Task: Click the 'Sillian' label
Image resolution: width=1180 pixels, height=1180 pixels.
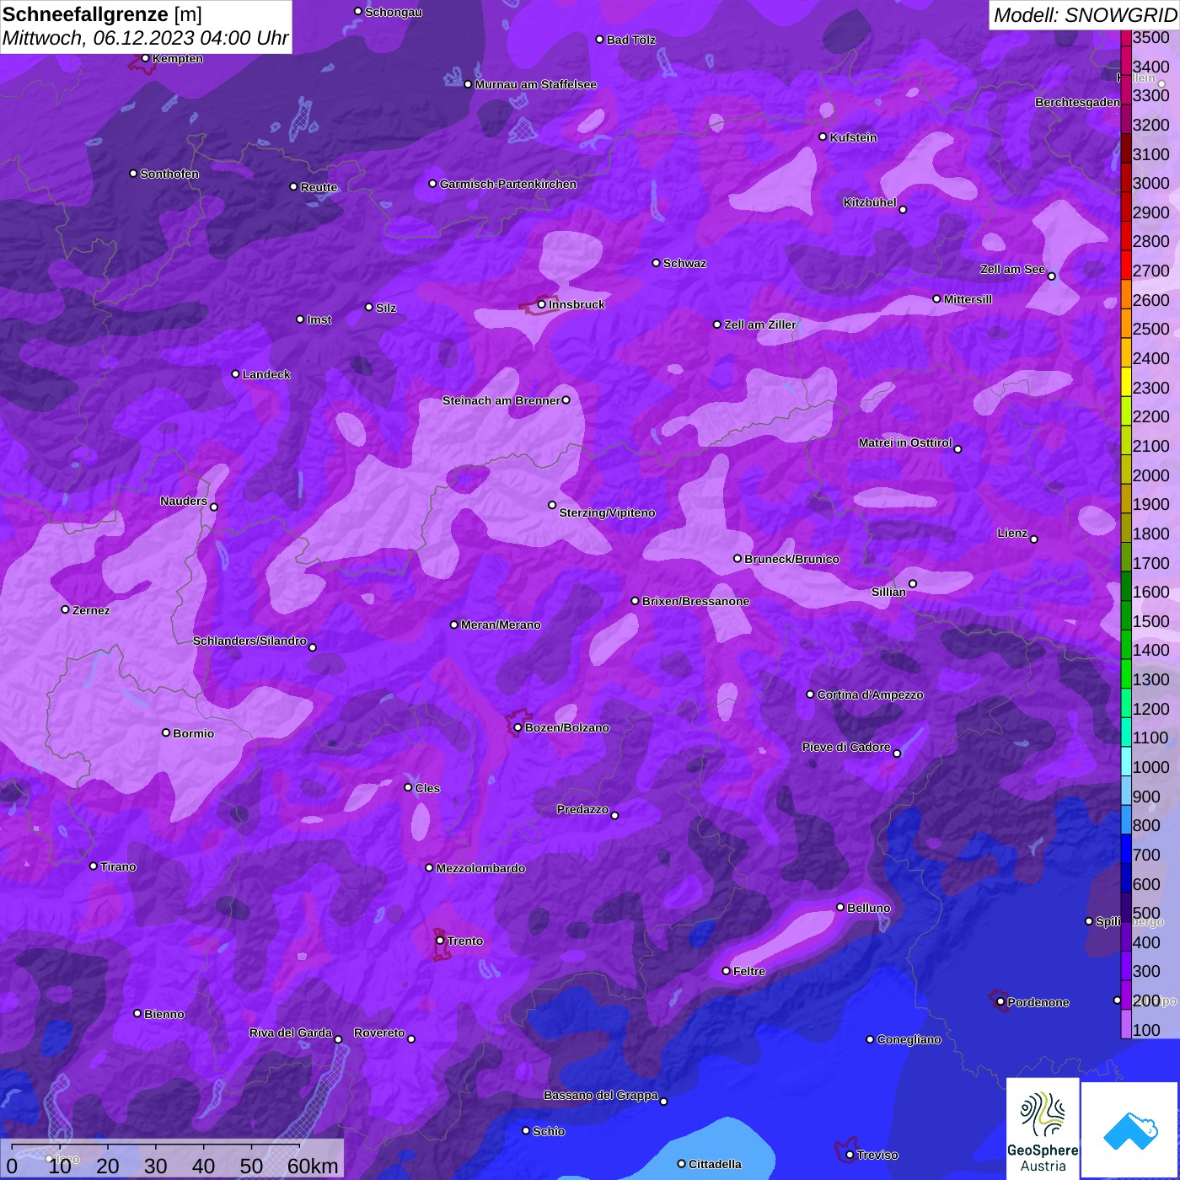Action: (888, 592)
